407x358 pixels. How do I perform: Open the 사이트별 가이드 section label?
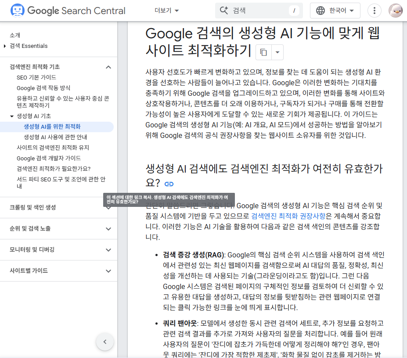[29, 271]
